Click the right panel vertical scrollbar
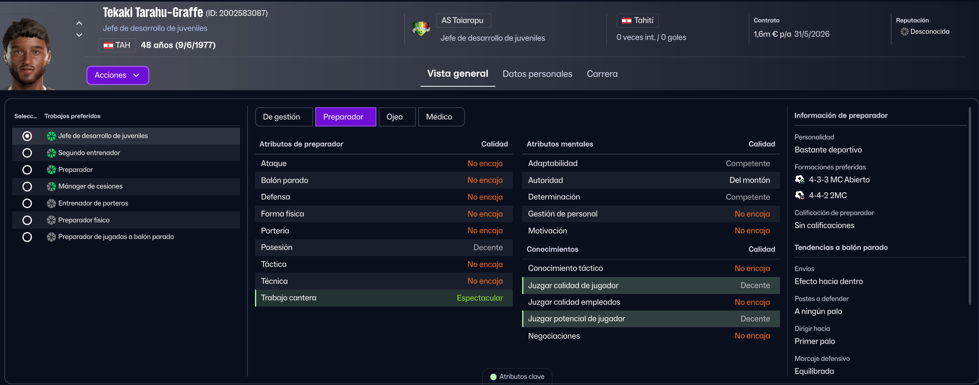The width and height of the screenshot is (979, 385). [970, 205]
